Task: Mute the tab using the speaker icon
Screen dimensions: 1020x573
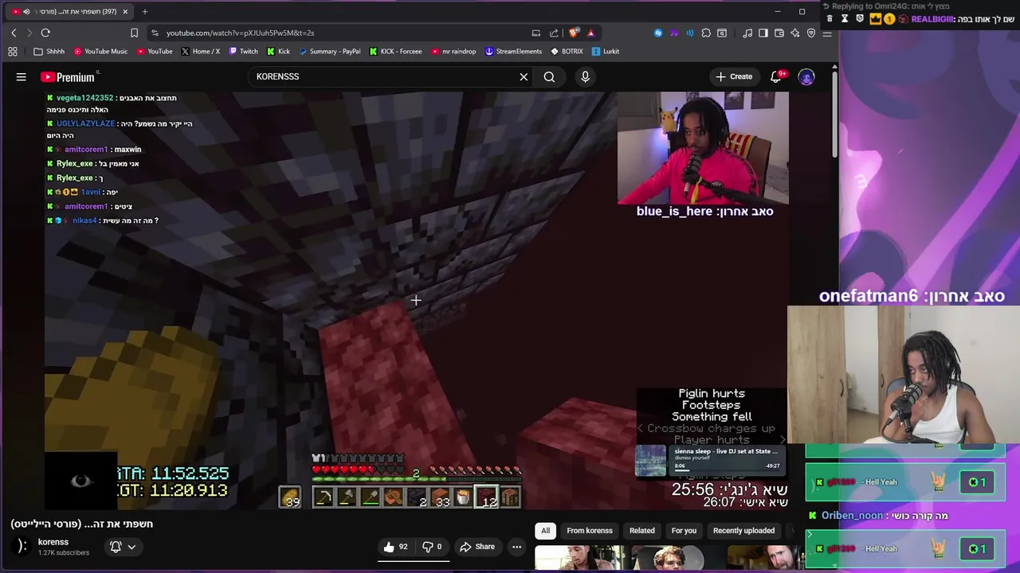Action: [x=26, y=11]
